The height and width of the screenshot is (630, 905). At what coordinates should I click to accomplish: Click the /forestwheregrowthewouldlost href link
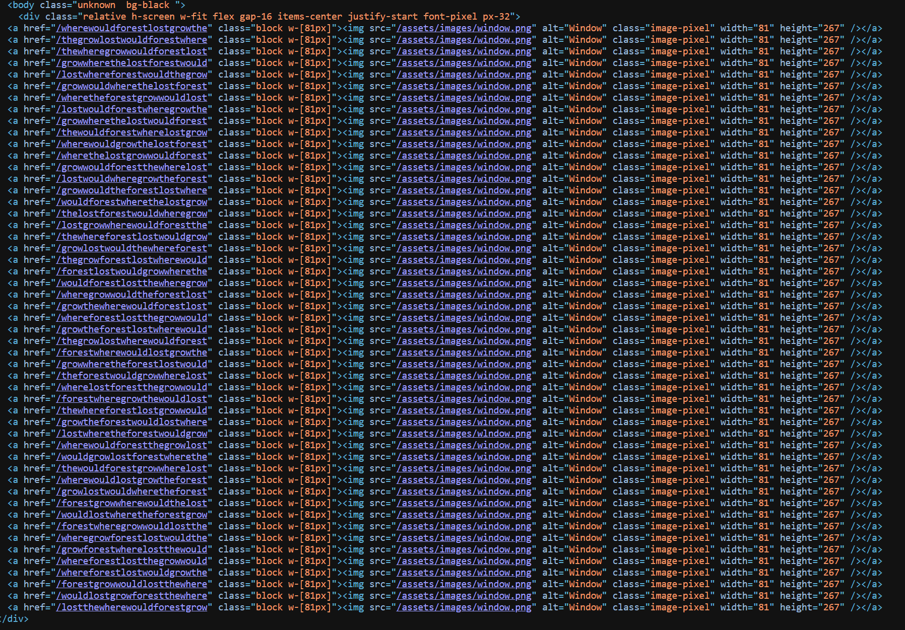click(x=132, y=399)
